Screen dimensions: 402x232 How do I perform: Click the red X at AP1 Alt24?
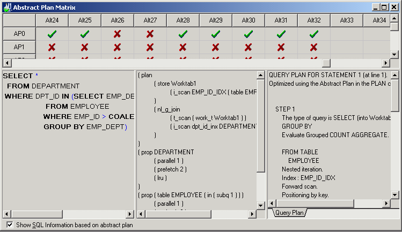(52, 47)
